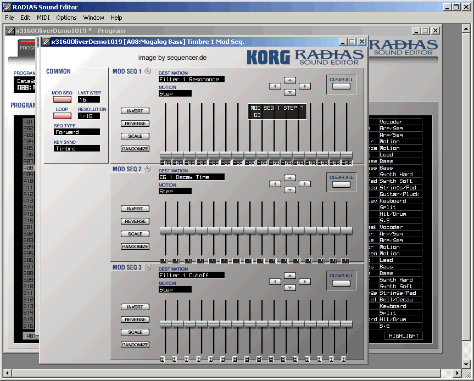
Task: Open the Edit menu
Action: click(25, 18)
